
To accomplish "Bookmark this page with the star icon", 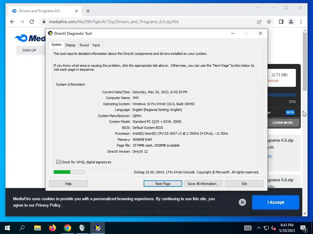I will click(269, 22).
